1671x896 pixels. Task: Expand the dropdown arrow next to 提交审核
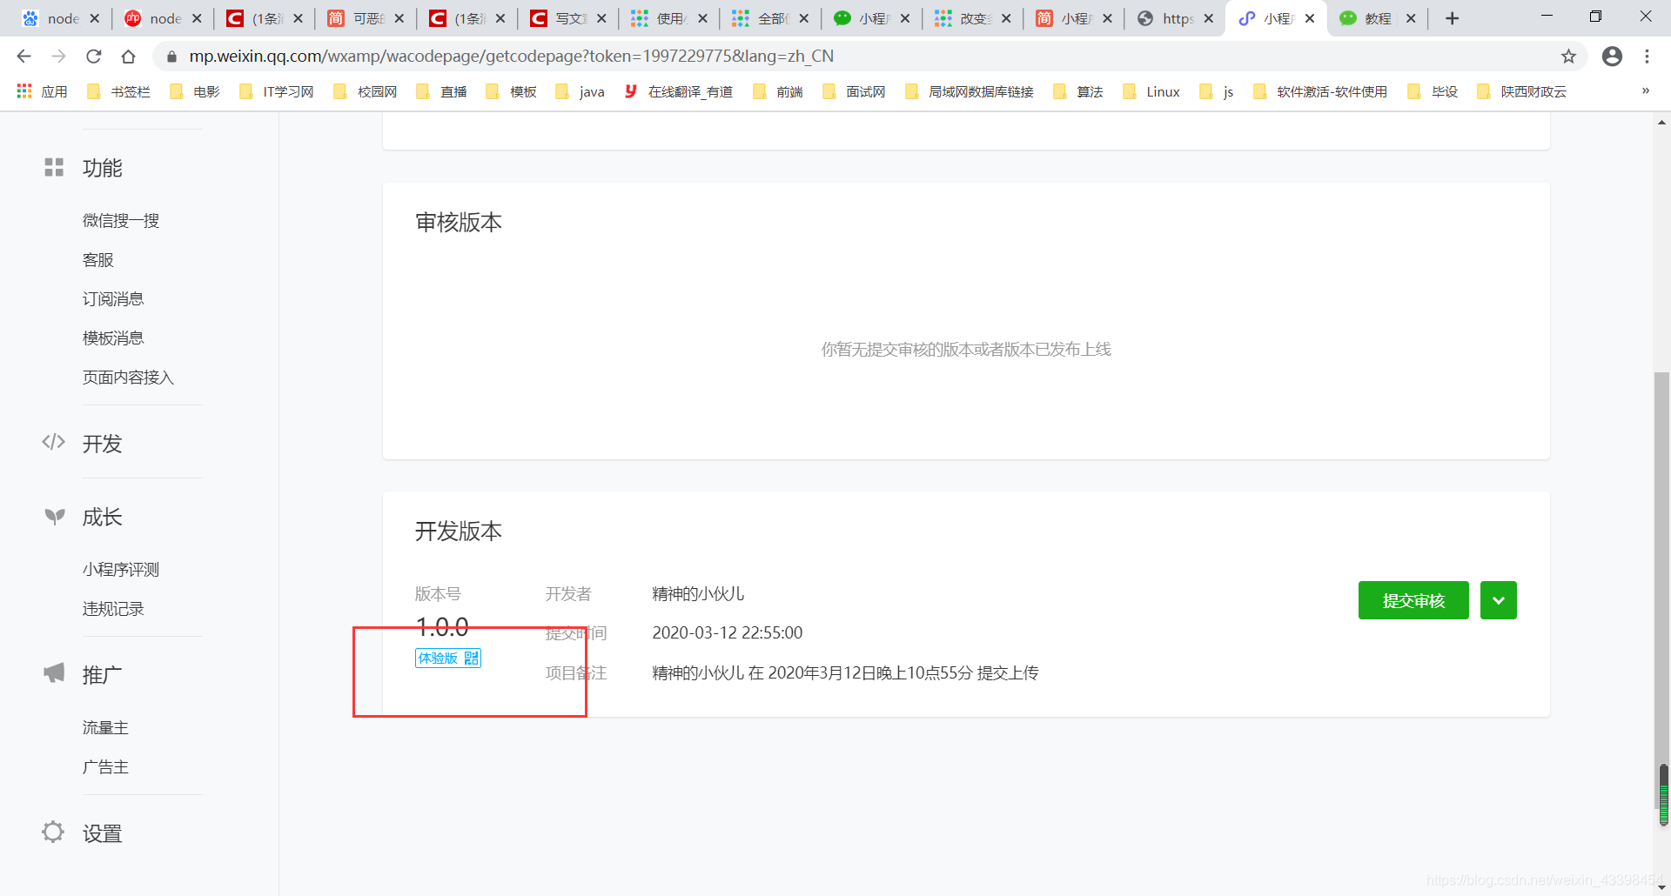[x=1498, y=600]
